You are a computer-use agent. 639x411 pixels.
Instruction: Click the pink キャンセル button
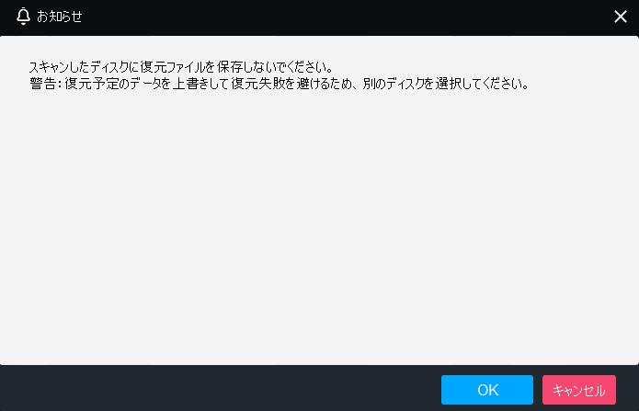[x=579, y=390]
